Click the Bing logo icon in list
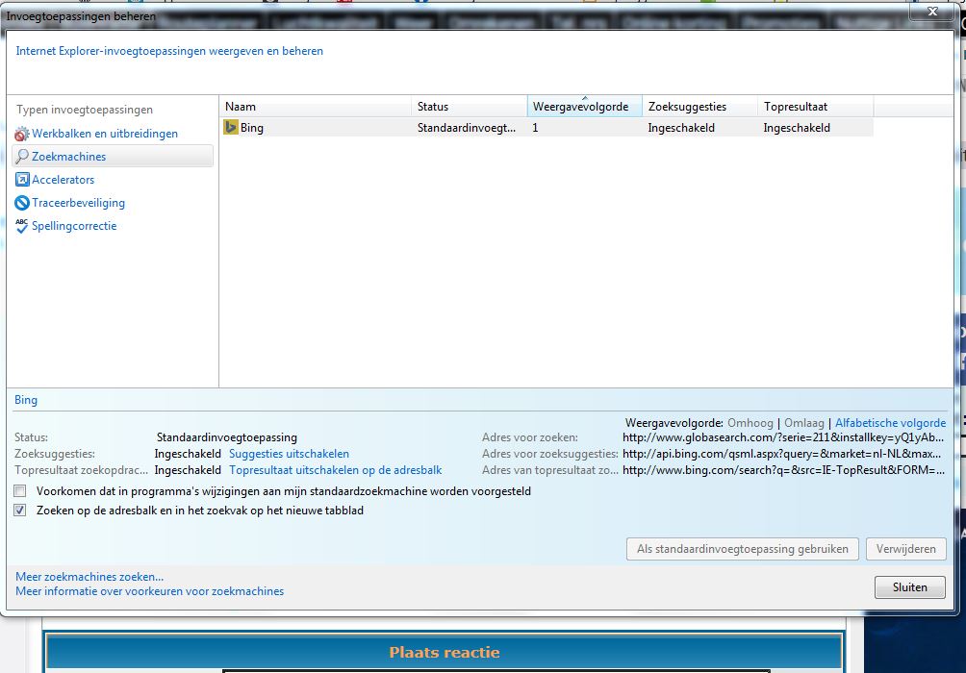966x673 pixels. point(231,127)
